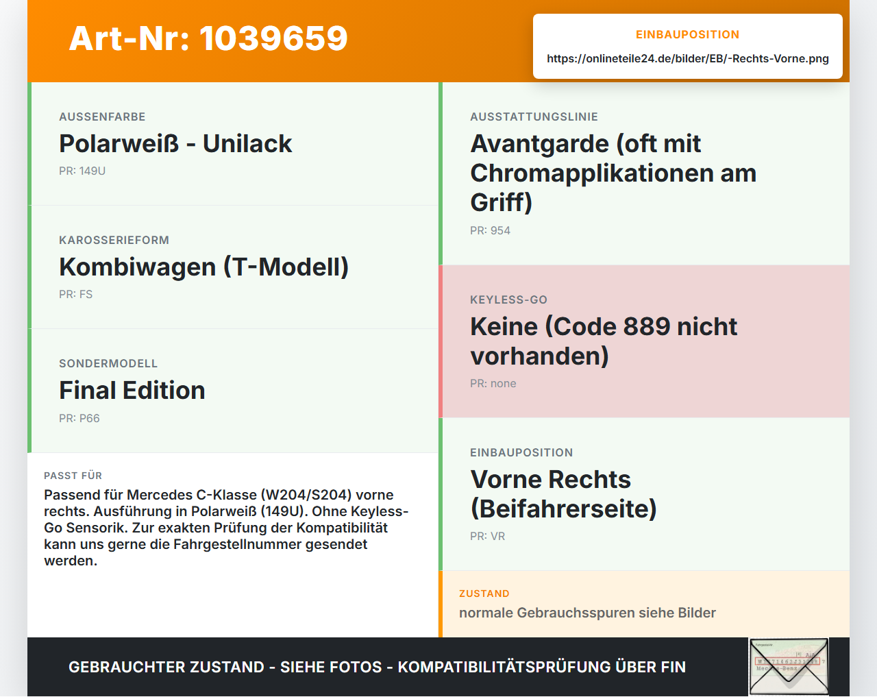Click the SONDERMODELL label

tap(108, 363)
